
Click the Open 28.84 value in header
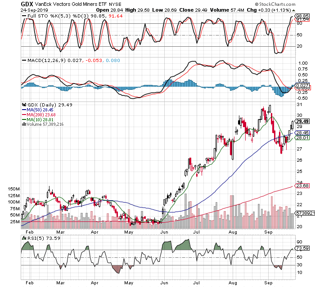(x=109, y=10)
